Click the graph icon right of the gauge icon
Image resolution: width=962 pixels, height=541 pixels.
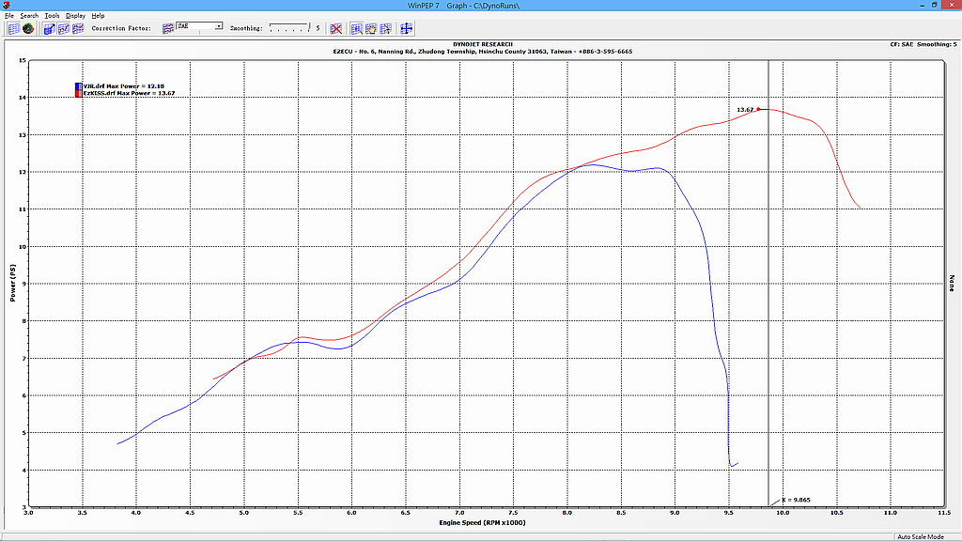(49, 28)
